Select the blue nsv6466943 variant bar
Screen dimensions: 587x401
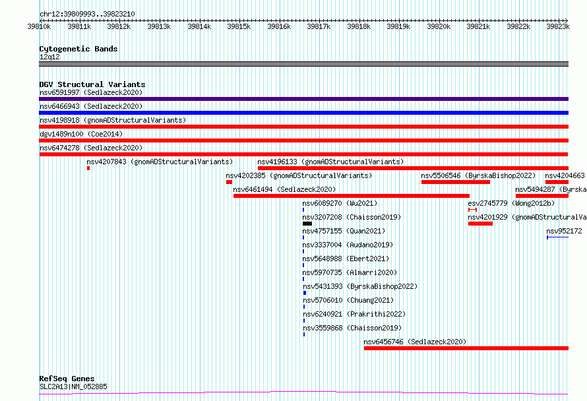click(303, 113)
